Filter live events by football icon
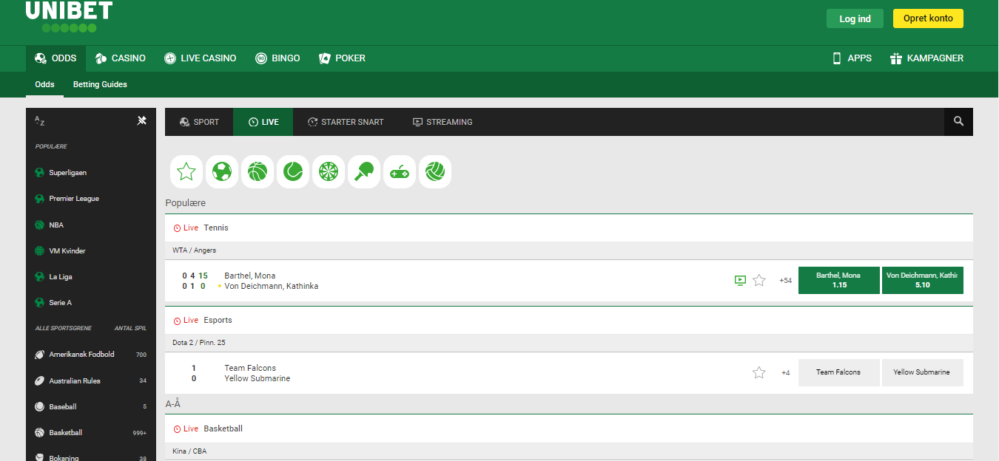Screen dimensions: 999x461 pos(222,172)
